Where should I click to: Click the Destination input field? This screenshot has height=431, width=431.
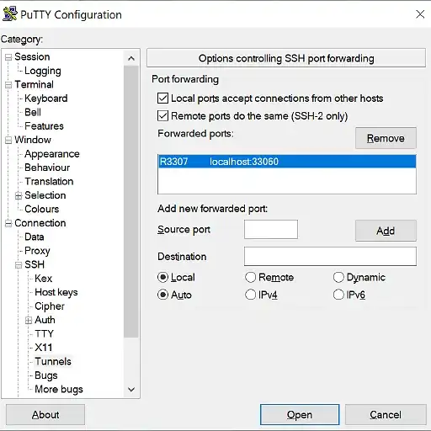pos(330,257)
